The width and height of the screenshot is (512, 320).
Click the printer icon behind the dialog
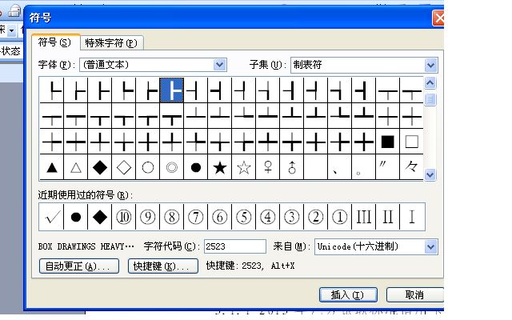click(x=14, y=11)
